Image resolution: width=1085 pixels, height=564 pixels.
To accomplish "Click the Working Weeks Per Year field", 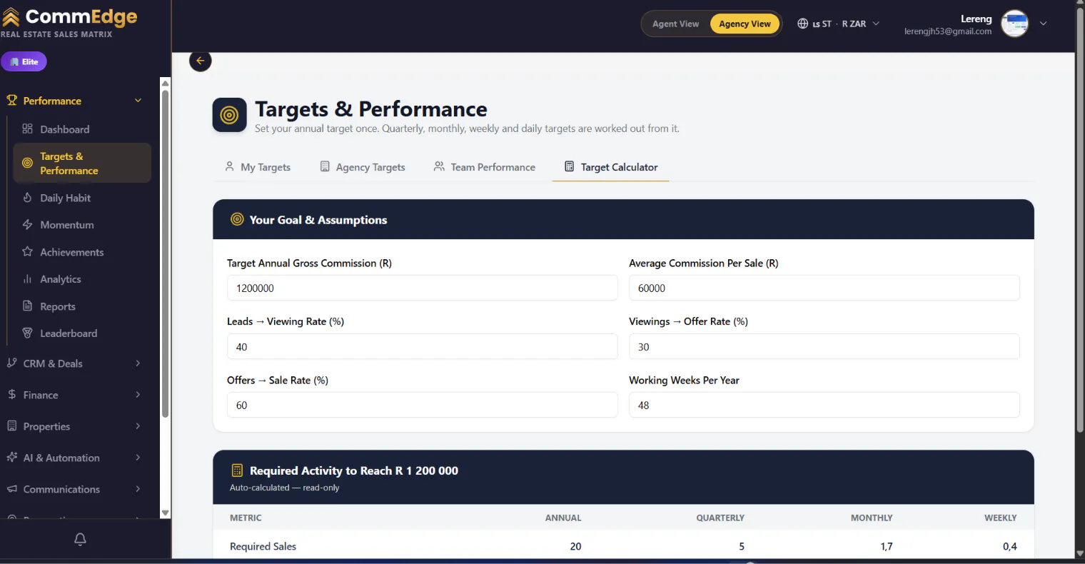I will (x=824, y=405).
